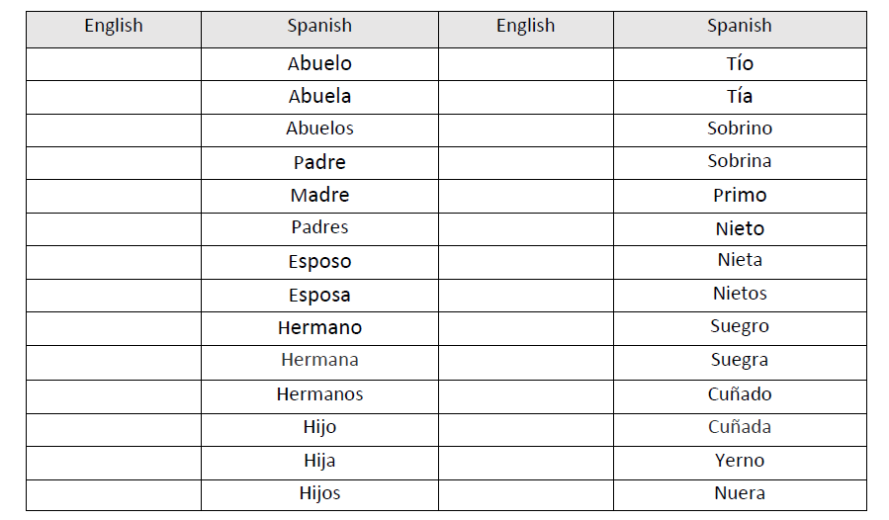
Task: Select the Padre cell
Action: coord(319,162)
